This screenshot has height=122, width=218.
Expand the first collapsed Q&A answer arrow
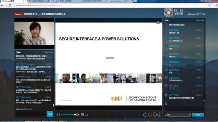point(50,59)
